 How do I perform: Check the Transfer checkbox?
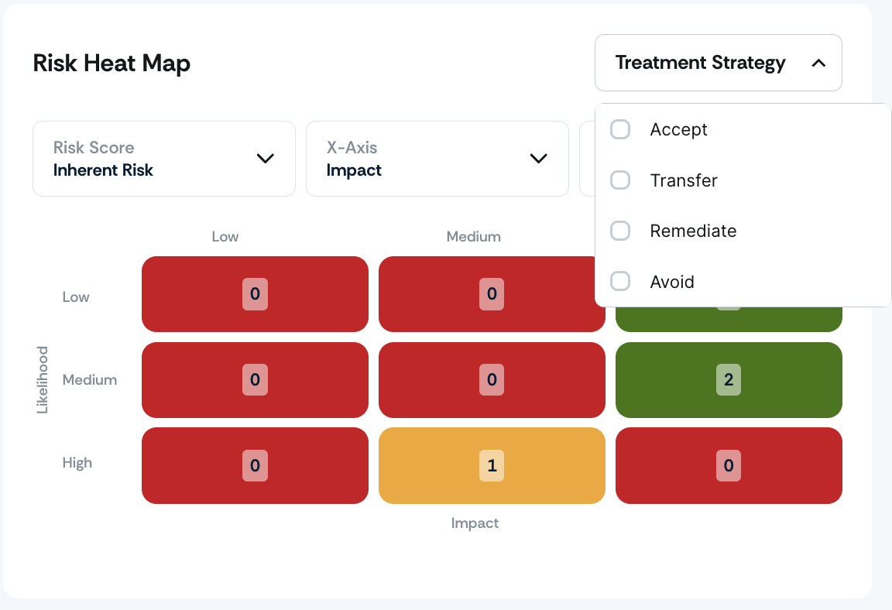(620, 180)
